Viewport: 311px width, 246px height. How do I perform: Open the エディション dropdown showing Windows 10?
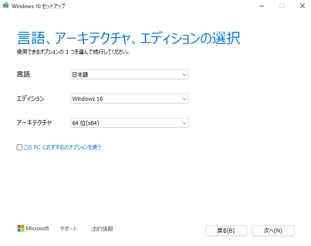click(x=129, y=99)
